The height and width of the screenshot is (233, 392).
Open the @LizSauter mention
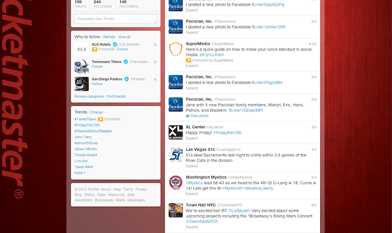pyautogui.click(x=239, y=211)
